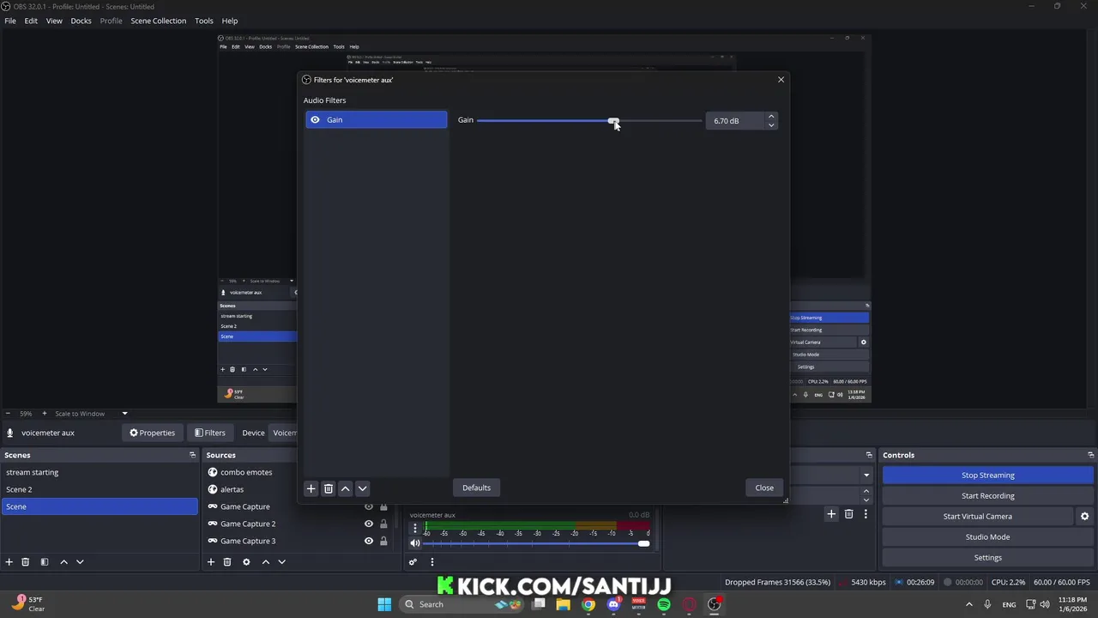
Task: Float the Controls dock
Action: (1090, 455)
